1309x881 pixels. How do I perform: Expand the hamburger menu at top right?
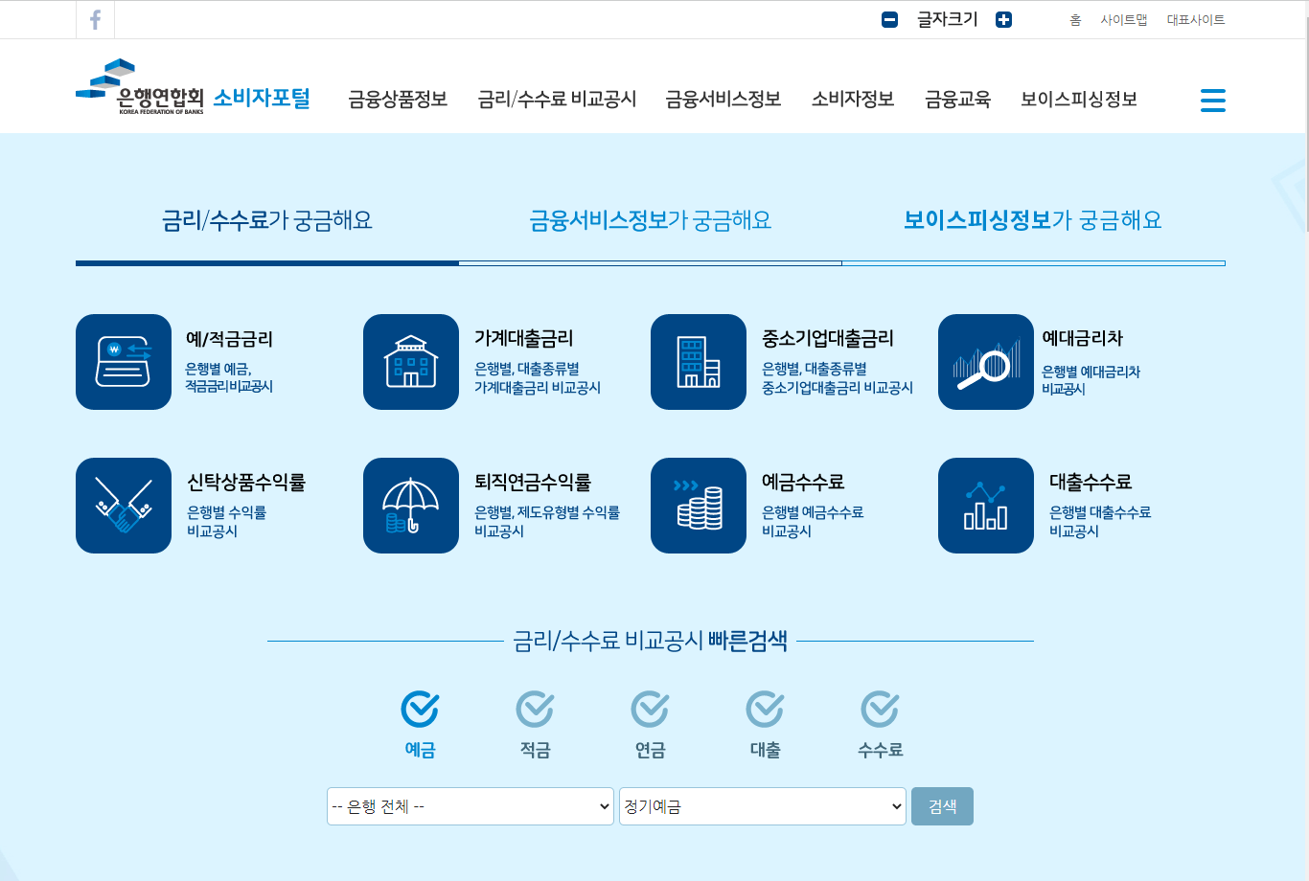[x=1213, y=100]
